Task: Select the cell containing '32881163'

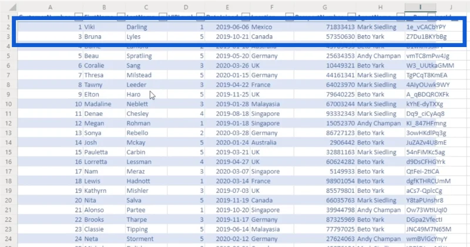Action: click(x=325, y=152)
